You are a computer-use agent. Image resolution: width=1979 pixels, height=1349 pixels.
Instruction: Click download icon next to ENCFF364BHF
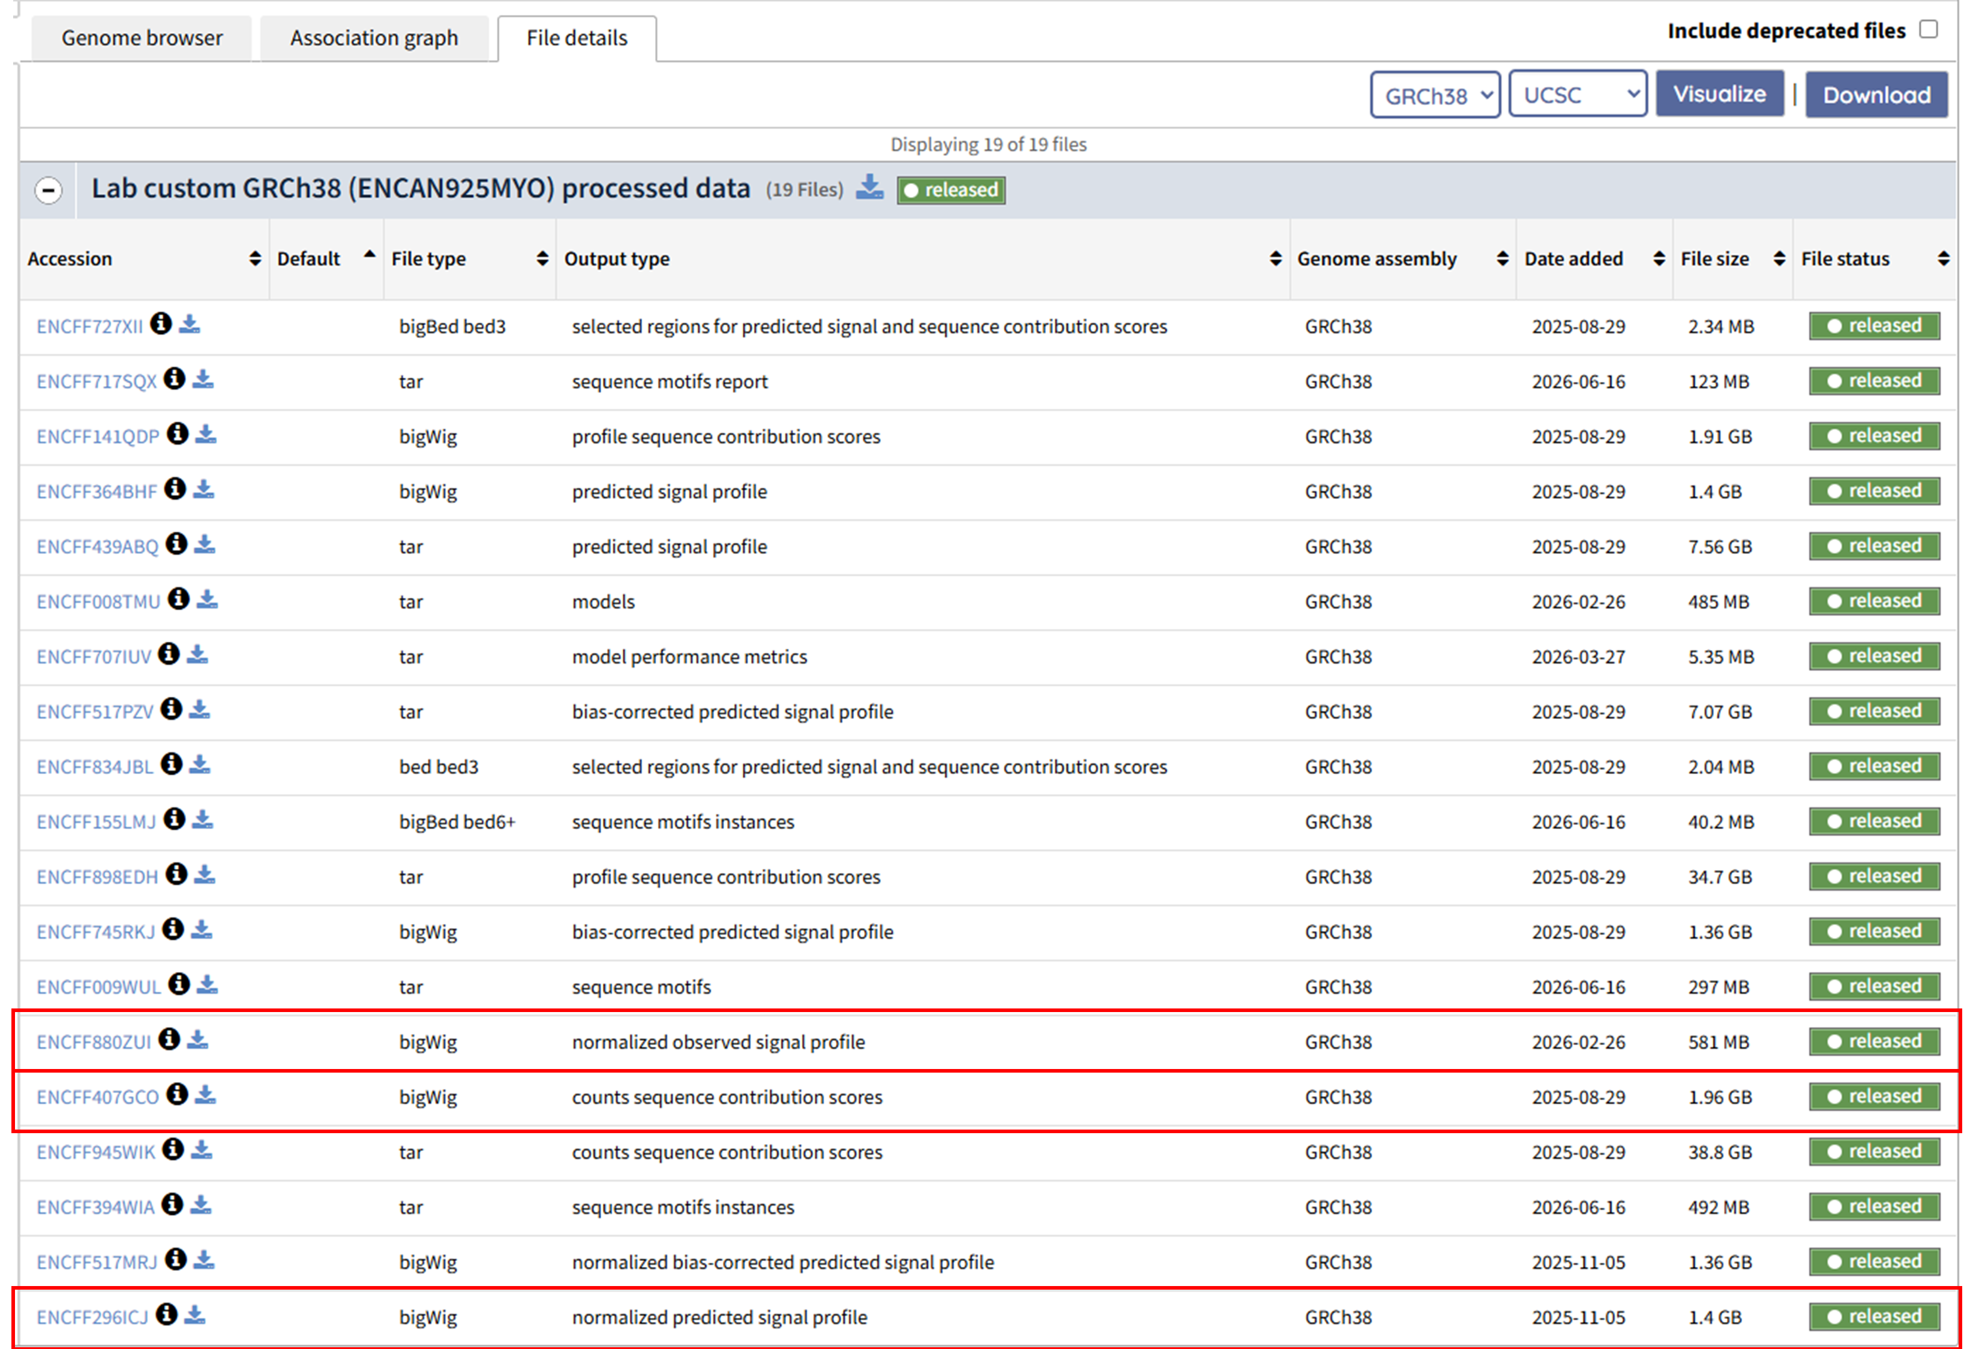203,489
